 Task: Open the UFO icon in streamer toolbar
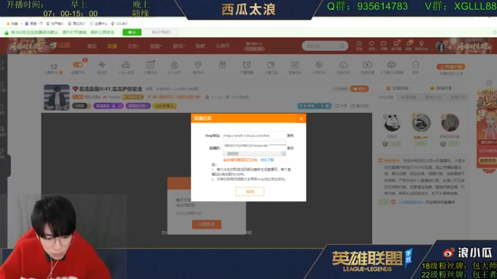pyautogui.click(x=391, y=65)
